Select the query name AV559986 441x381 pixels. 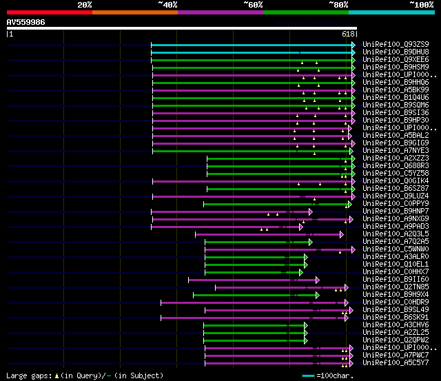tap(26, 22)
